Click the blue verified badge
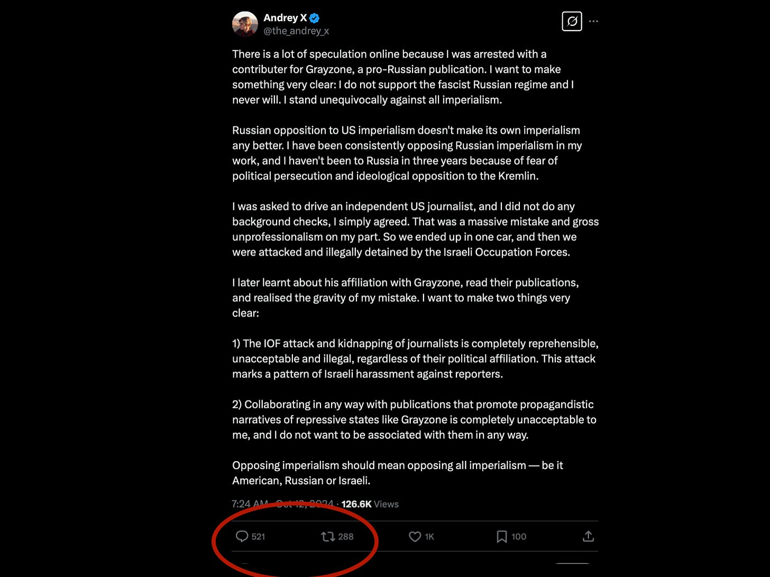This screenshot has width=770, height=577. click(x=314, y=18)
